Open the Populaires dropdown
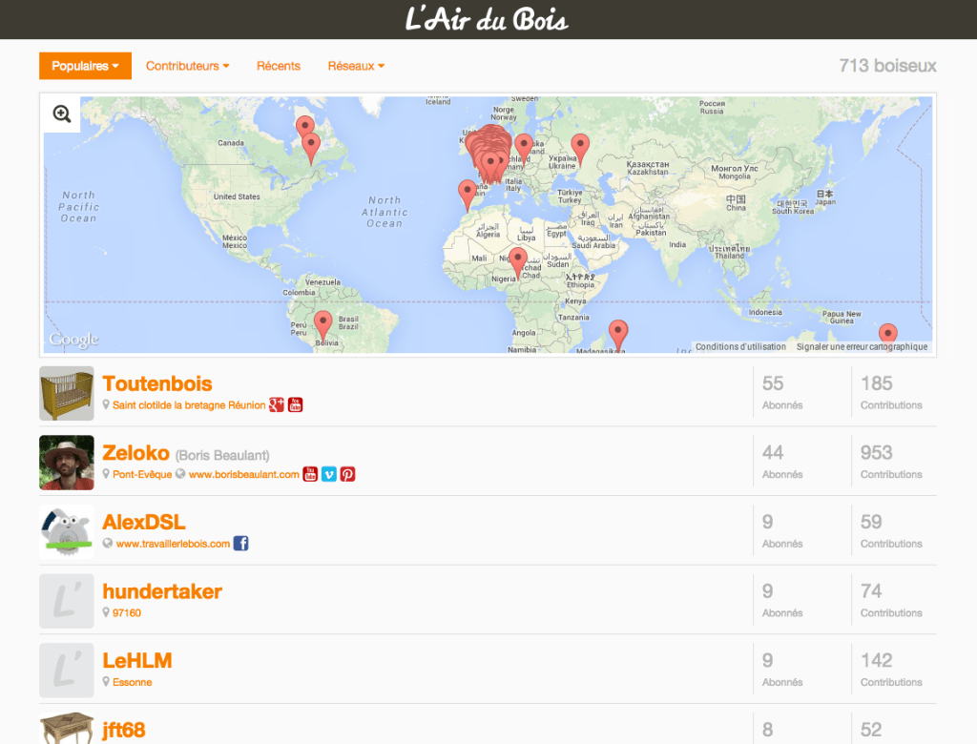This screenshot has width=977, height=744. click(85, 66)
